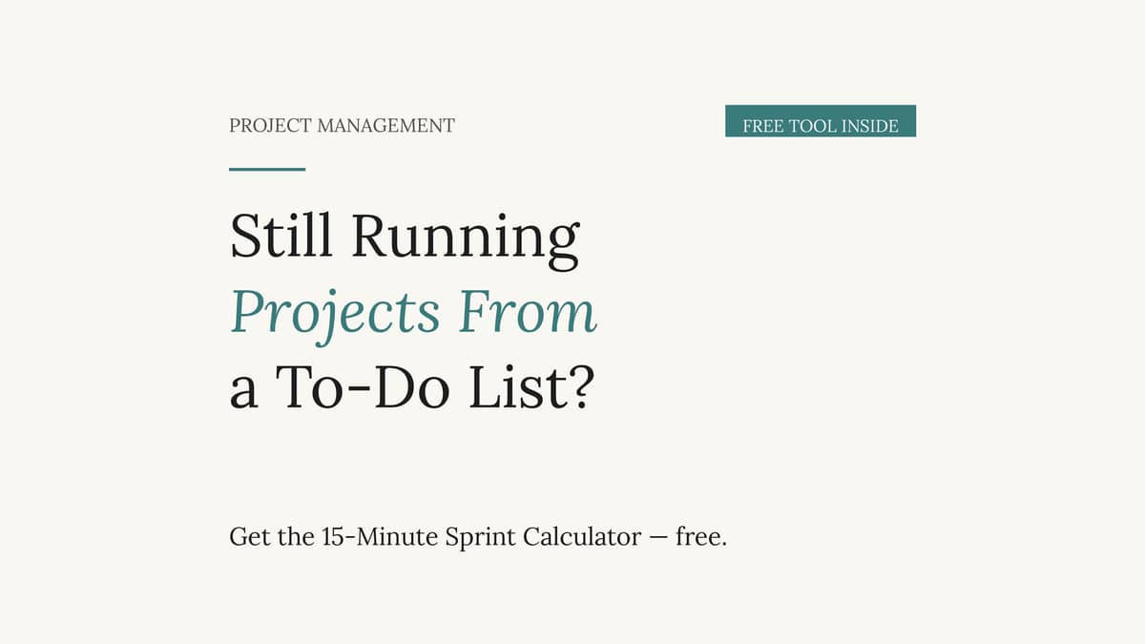Click the em dash in the tagline
The image size is (1145, 644).
pos(658,539)
